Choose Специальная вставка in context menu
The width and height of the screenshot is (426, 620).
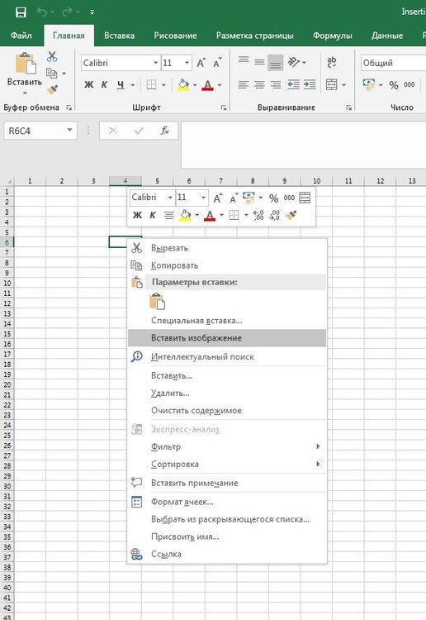coord(227,320)
